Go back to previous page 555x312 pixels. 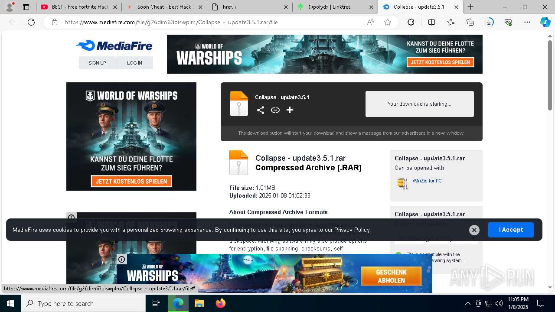[x=12, y=22]
